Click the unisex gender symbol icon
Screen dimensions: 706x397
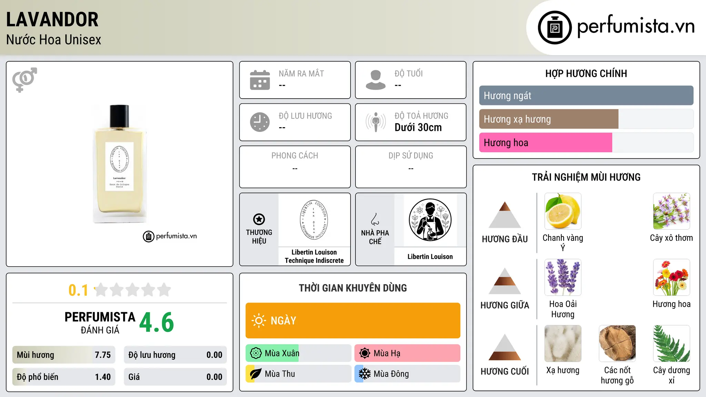tap(24, 80)
